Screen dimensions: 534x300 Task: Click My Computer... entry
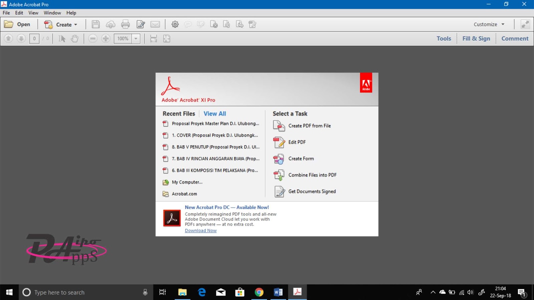tap(183, 182)
